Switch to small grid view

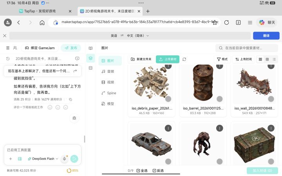tap(267, 59)
